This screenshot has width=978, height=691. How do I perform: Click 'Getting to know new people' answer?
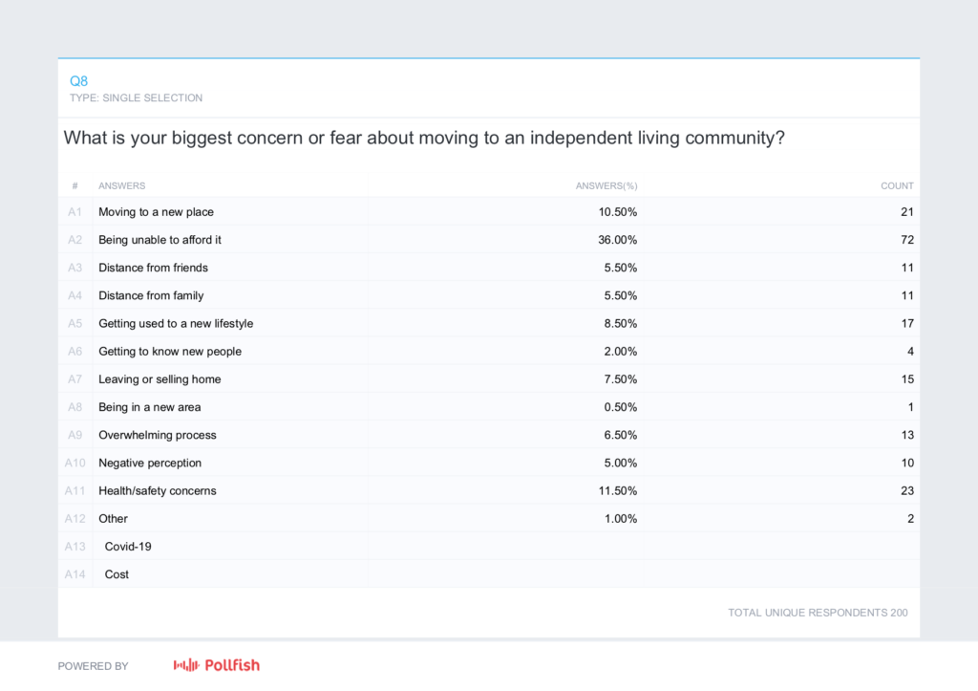[170, 351]
